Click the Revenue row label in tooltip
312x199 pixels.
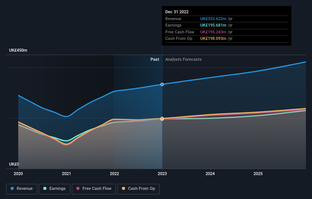[173, 19]
